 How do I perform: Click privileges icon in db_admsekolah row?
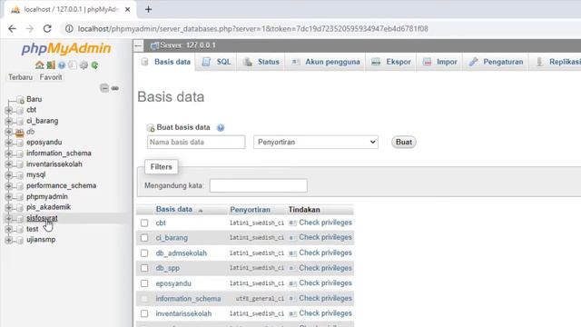(x=292, y=253)
